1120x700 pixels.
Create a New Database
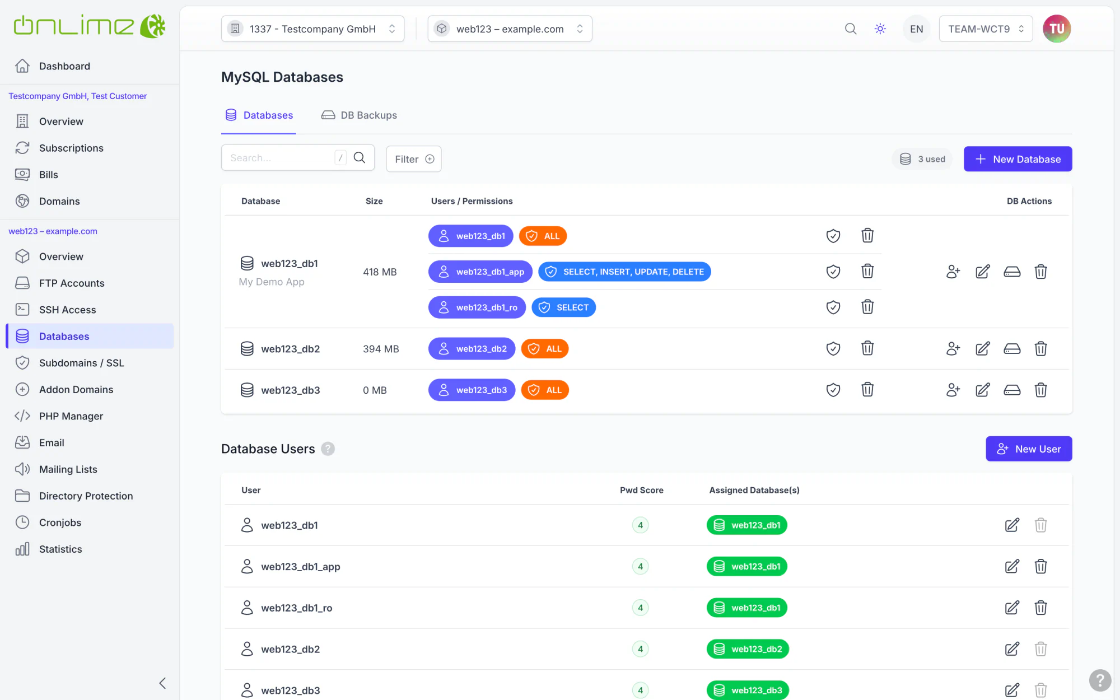pos(1018,159)
